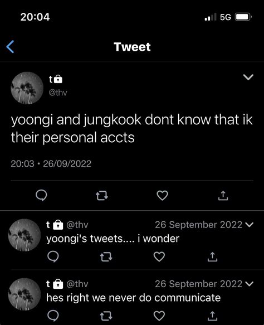264x325 pixels.
Task: Share "hes right we never do communicate" tweet
Action: coord(212,316)
